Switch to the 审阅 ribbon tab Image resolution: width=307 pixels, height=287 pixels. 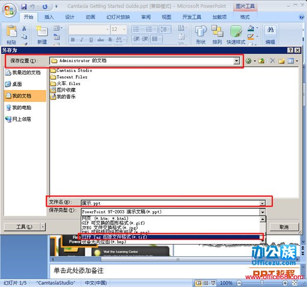[x=146, y=17]
